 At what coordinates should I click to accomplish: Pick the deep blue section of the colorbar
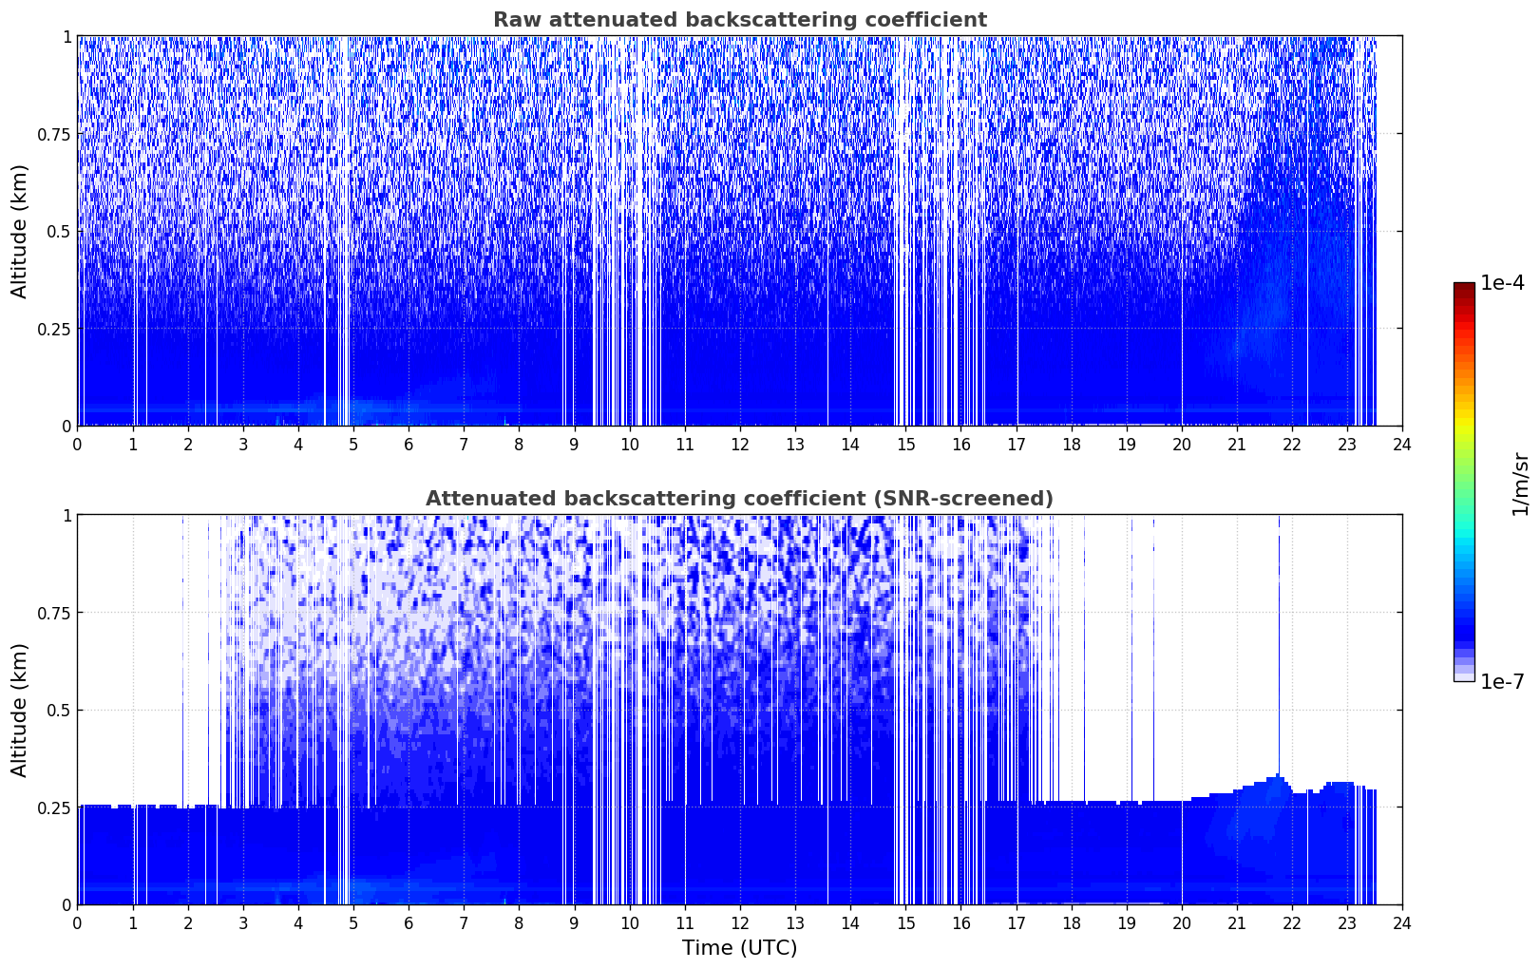[1464, 627]
